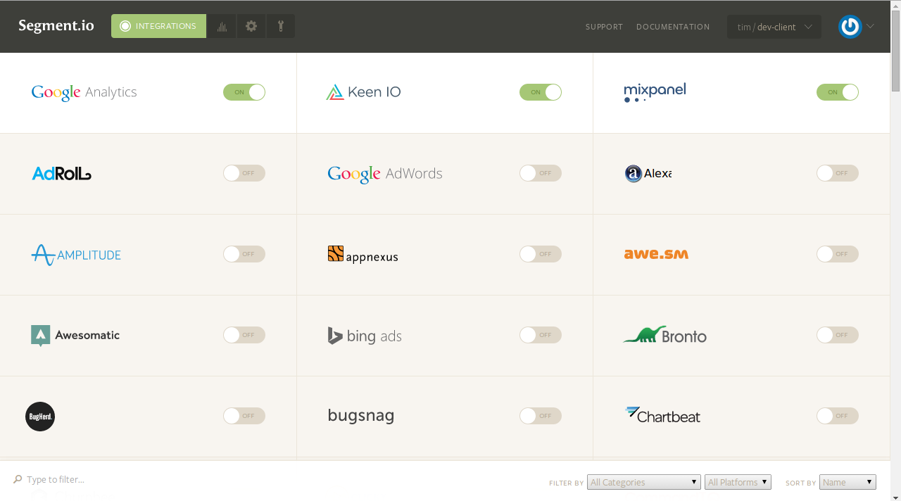The image size is (901, 501).
Task: Click the Mixpanel logo
Action: coord(655,92)
